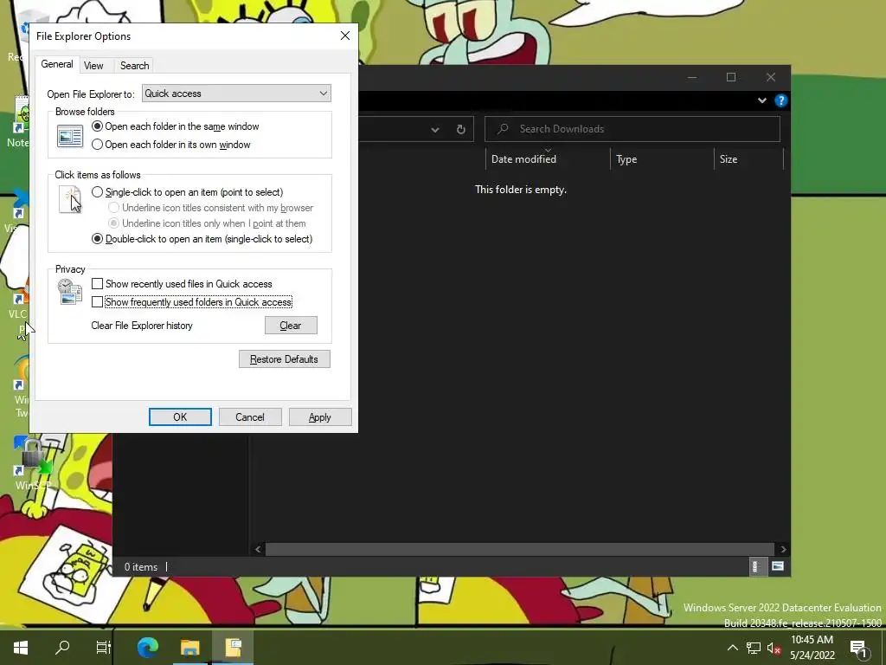886x665 pixels.
Task: Switch to the Search tab
Action: [134, 66]
